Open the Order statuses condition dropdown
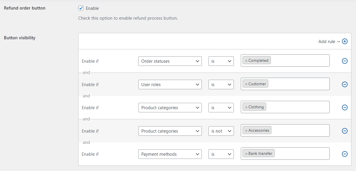Image resolution: width=356 pixels, height=171 pixels. click(170, 61)
